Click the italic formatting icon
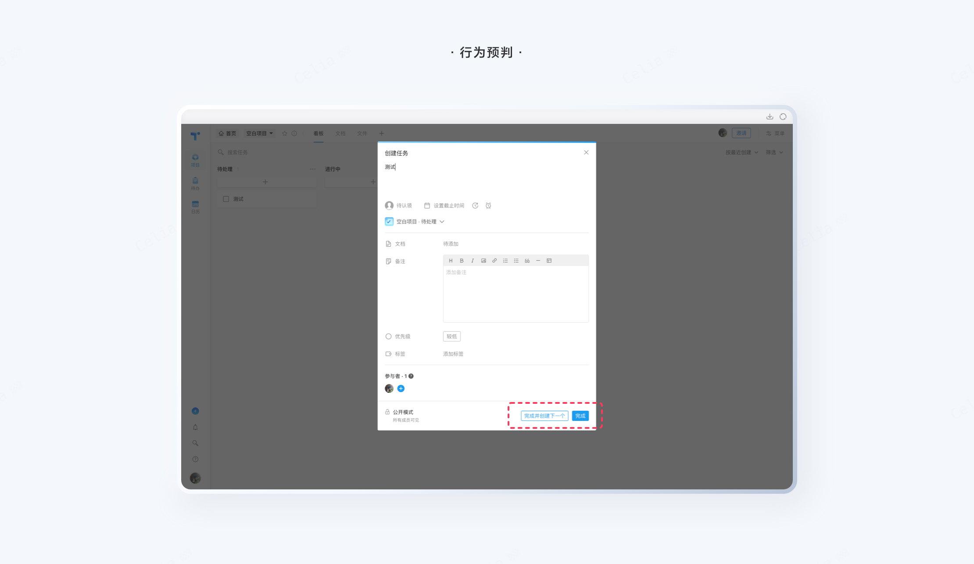Viewport: 974px width, 564px height. tap(473, 261)
